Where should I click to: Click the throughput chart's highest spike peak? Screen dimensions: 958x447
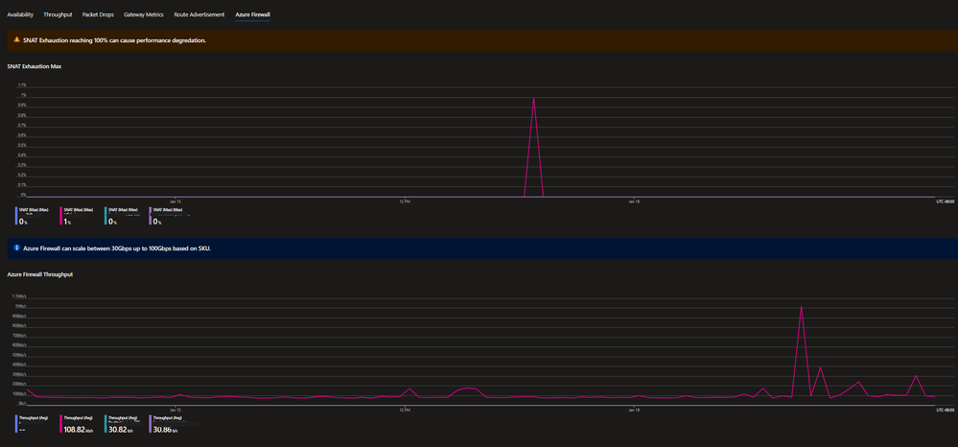pos(801,306)
